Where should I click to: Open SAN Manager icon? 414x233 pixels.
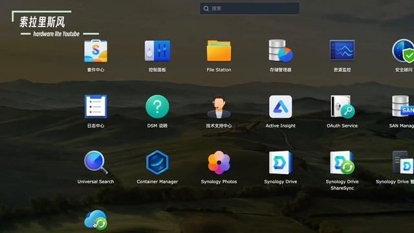pos(402,107)
